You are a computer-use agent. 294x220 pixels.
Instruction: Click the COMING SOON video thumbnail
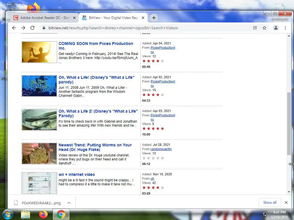(x=39, y=52)
